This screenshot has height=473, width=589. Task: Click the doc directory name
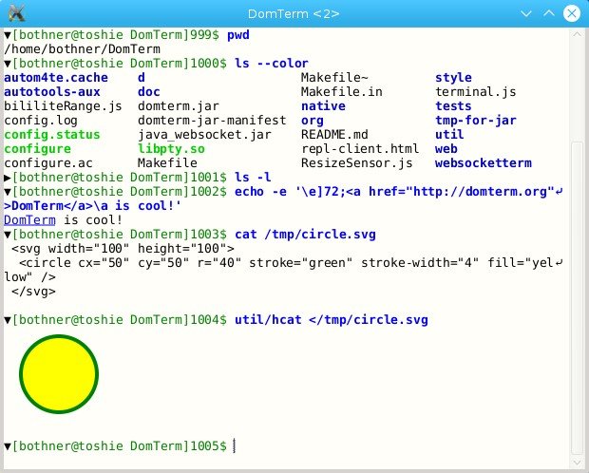pos(149,92)
